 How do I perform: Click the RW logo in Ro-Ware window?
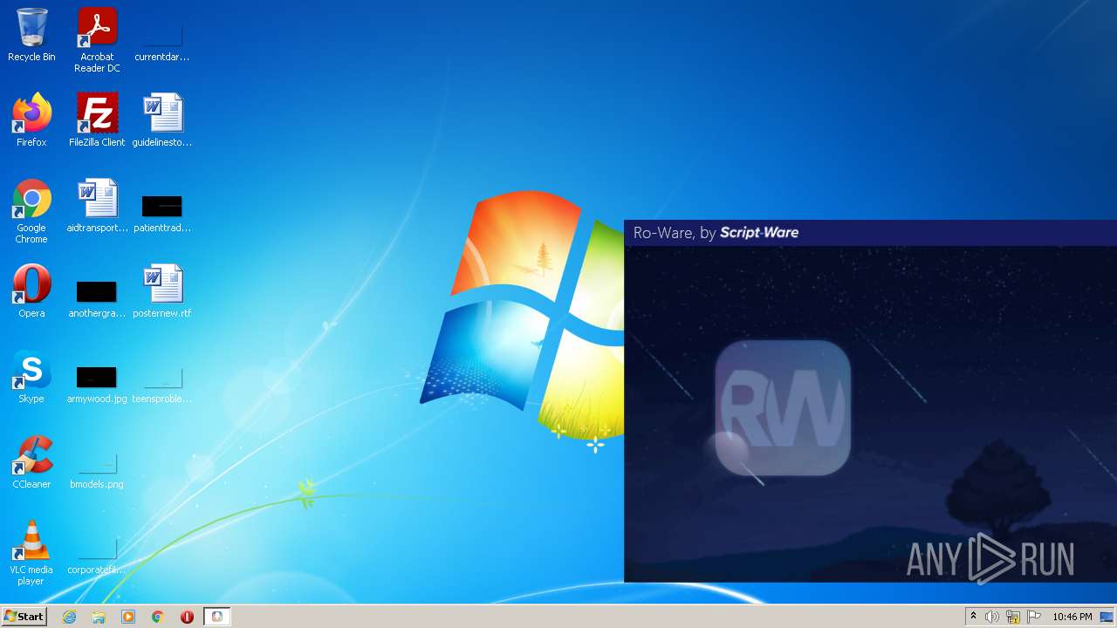coord(783,408)
